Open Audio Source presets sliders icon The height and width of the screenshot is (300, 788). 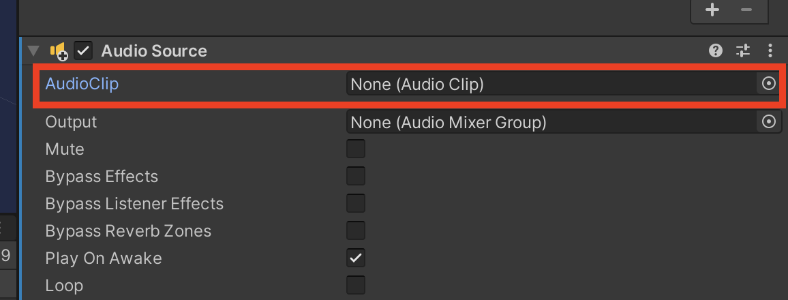743,50
